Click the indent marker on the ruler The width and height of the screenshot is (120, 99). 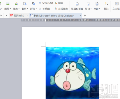click(46, 20)
